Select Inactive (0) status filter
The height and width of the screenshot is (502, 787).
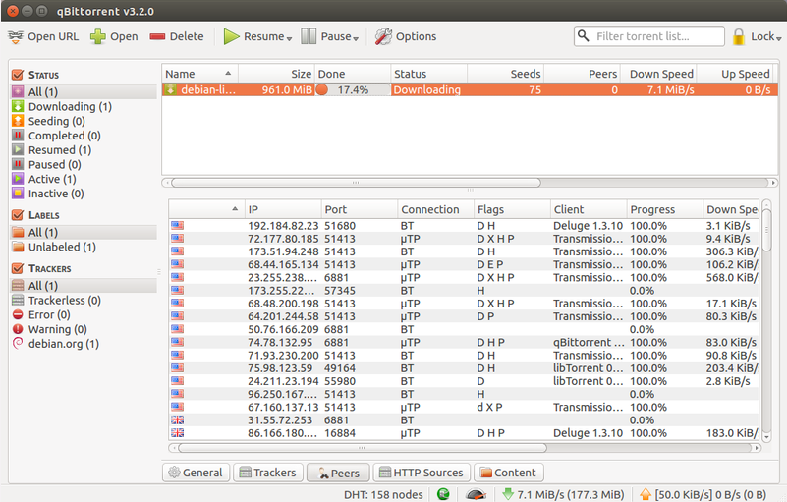[56, 194]
